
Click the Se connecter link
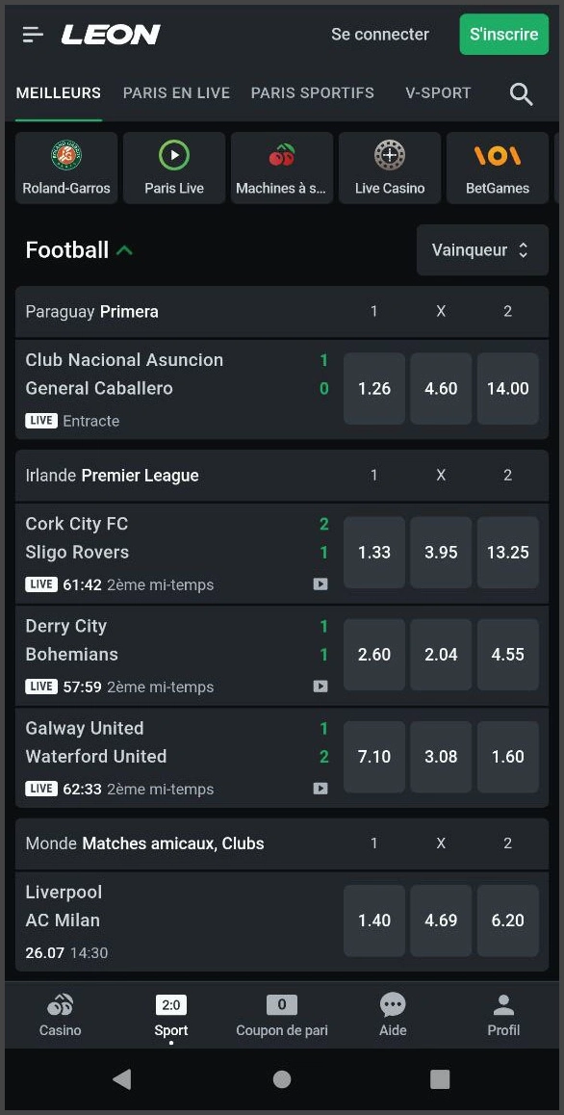(x=379, y=34)
